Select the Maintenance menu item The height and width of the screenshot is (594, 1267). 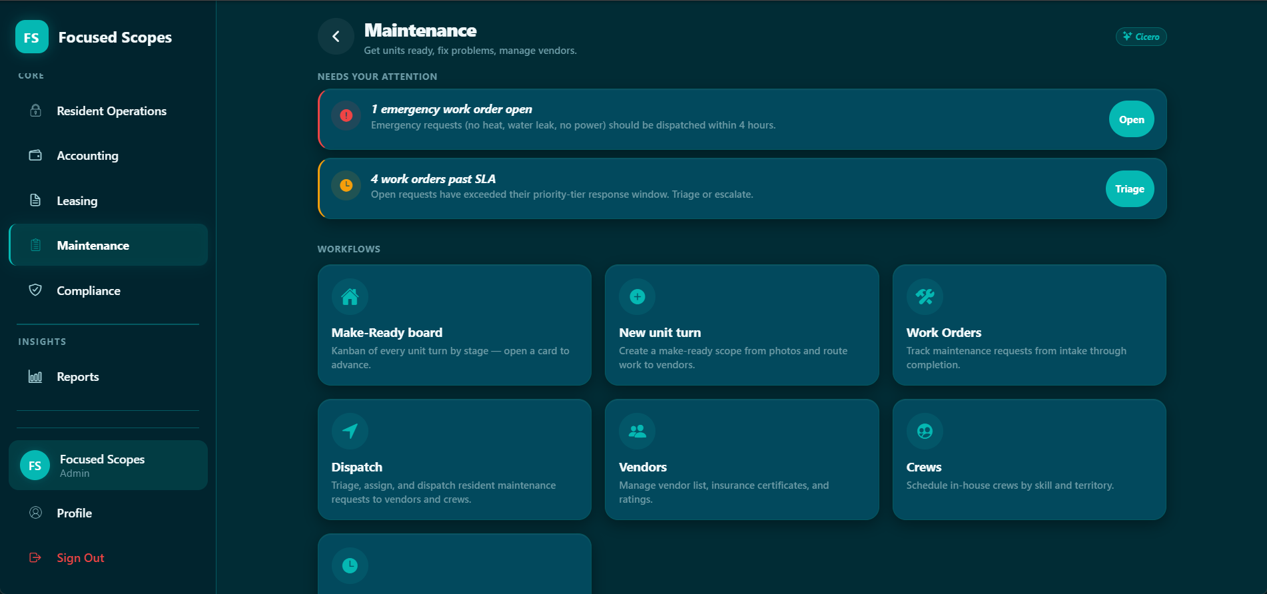(x=108, y=245)
